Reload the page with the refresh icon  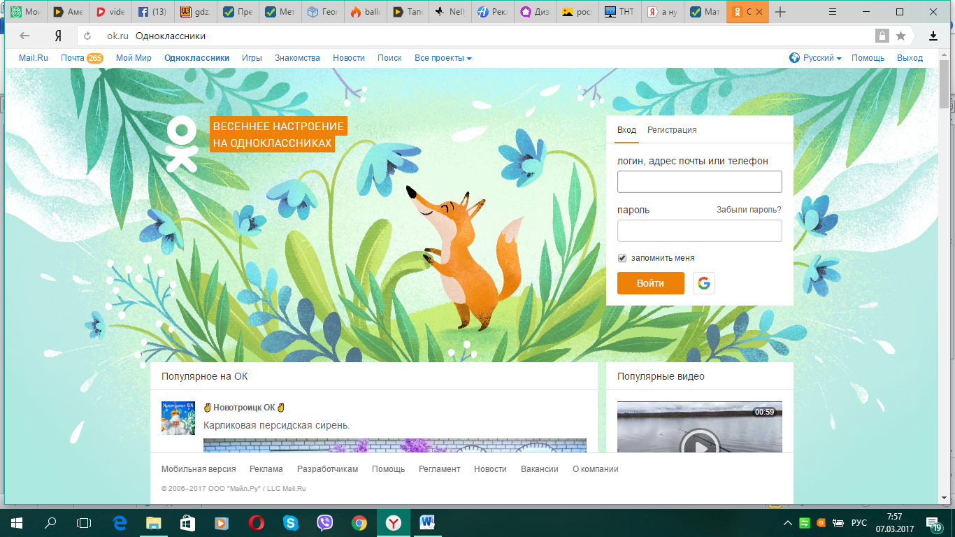pos(87,36)
